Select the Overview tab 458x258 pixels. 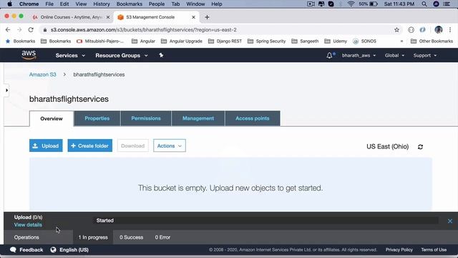pyautogui.click(x=52, y=118)
